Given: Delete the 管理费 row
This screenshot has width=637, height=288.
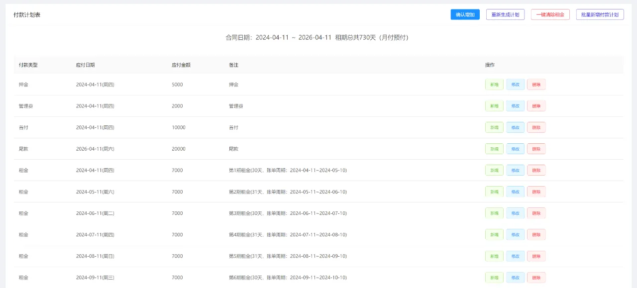Looking at the screenshot, I should (536, 106).
